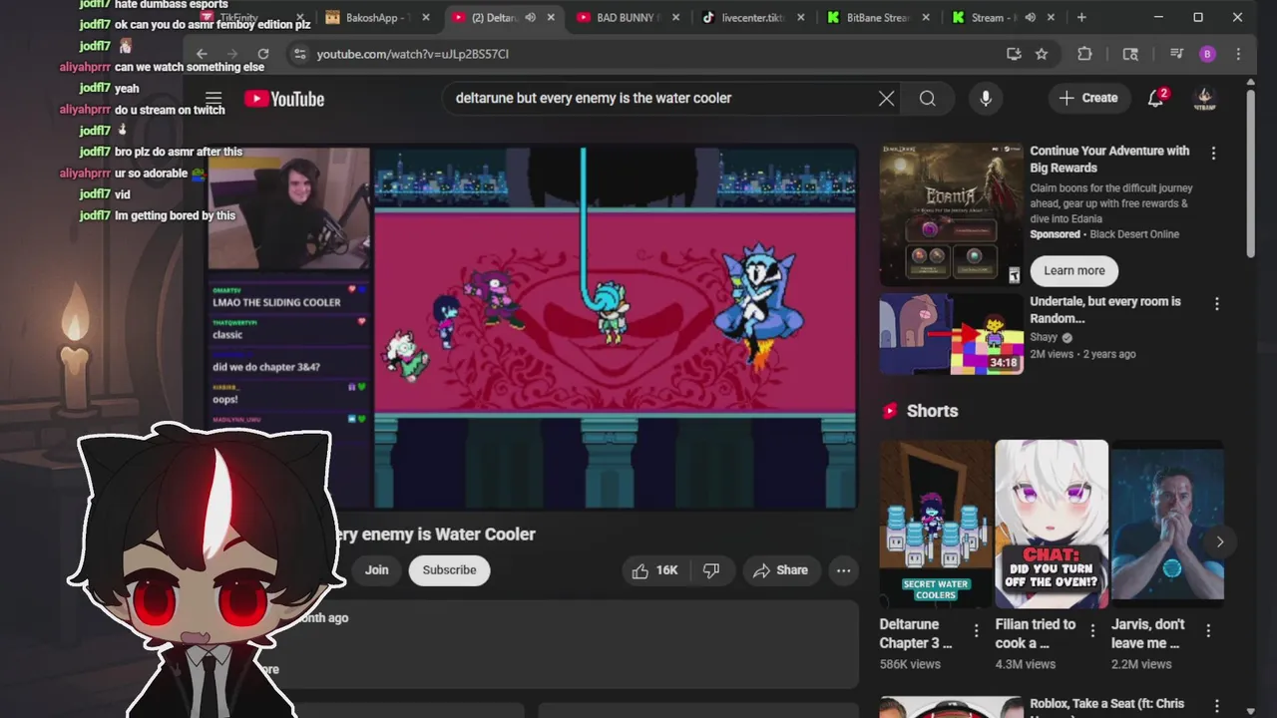Screen dimensions: 1277x718
Task: Open the Shayy channel name link
Action: tap(1044, 337)
